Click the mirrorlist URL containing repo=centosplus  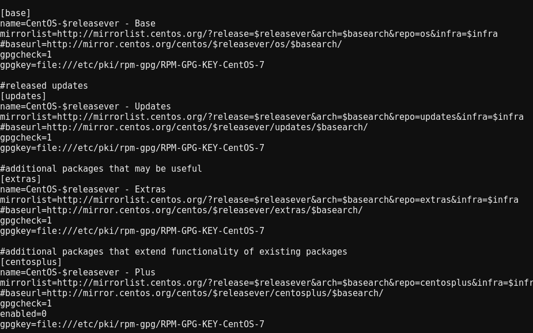click(266, 283)
